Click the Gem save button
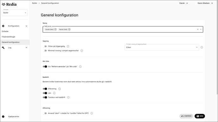This screenshot has width=218, height=122. [x=200, y=116]
